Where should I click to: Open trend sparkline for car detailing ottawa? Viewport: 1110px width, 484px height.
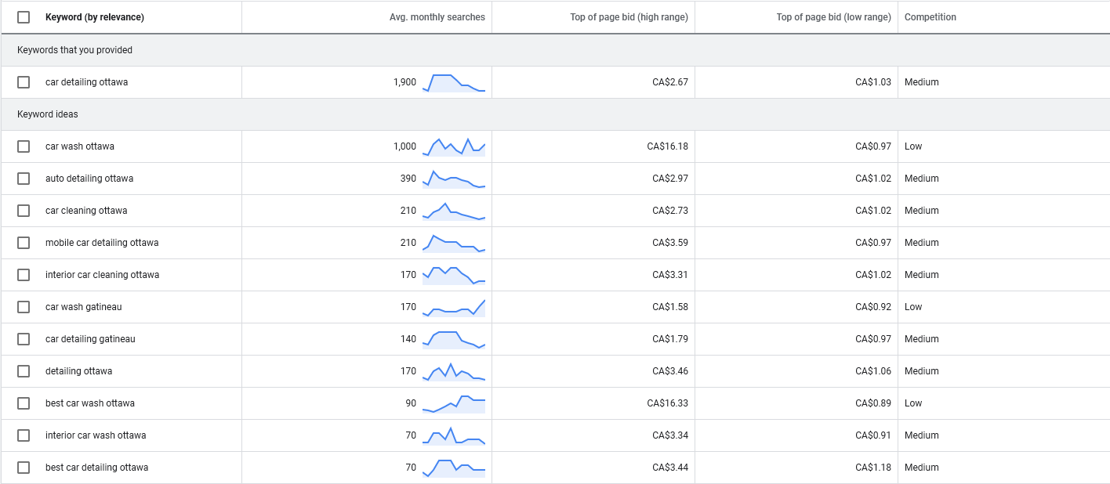coord(454,82)
